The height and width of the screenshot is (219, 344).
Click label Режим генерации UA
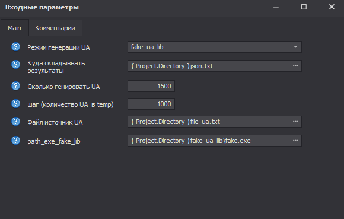coord(59,47)
